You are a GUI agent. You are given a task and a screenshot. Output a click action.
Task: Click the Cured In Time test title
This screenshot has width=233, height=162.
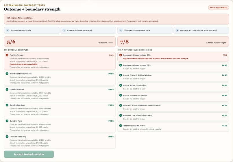point(16,121)
